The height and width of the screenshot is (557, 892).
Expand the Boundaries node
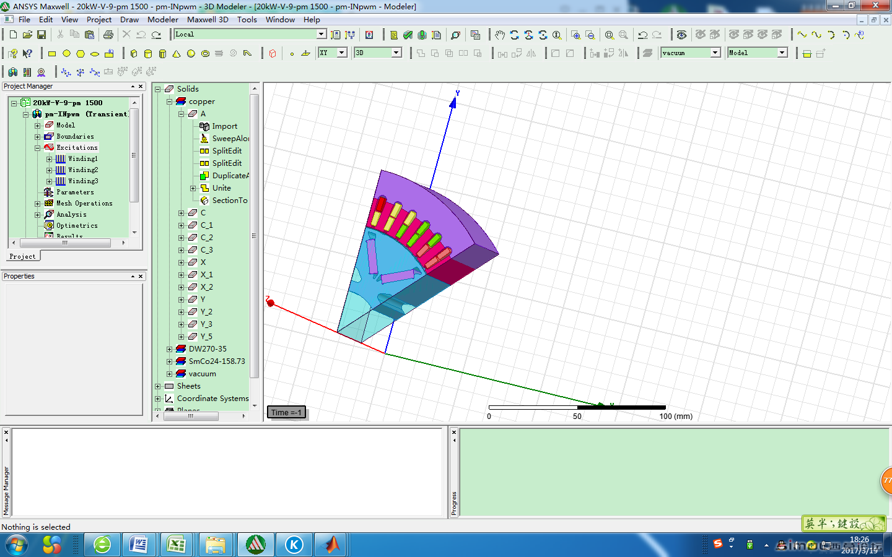(x=37, y=137)
